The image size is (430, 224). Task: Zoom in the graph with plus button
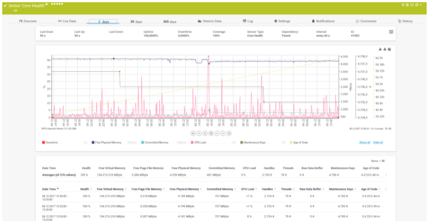tap(205, 134)
